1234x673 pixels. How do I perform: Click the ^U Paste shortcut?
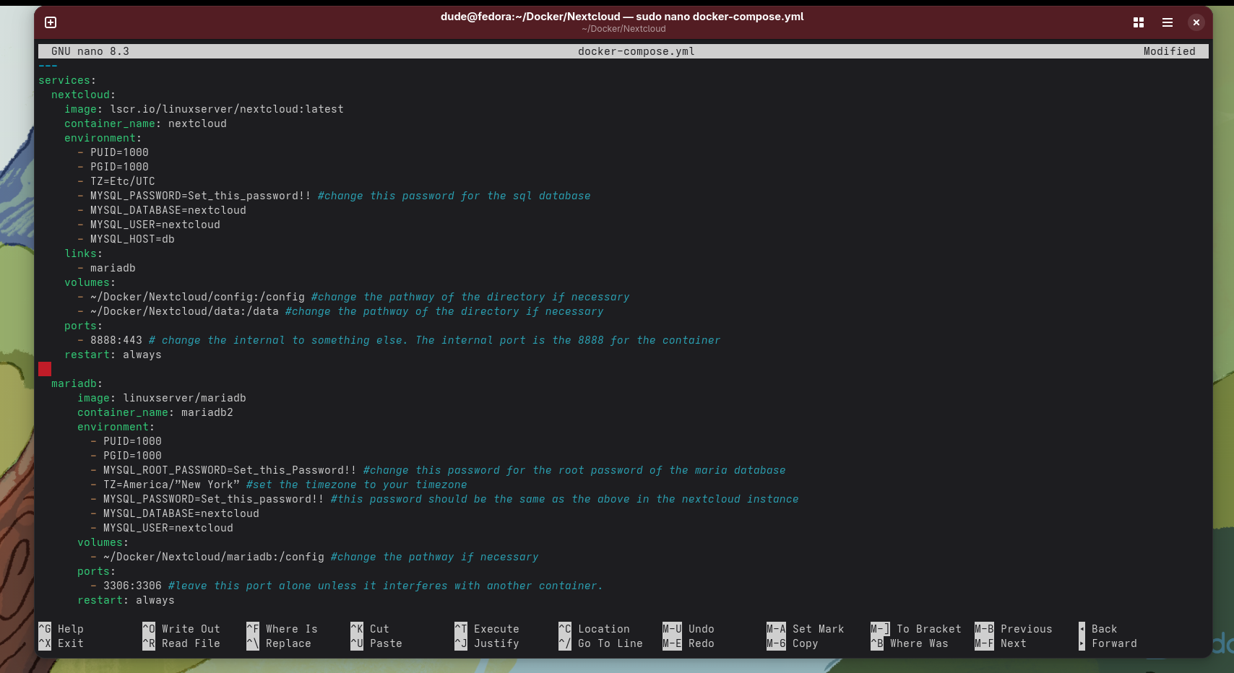376,643
